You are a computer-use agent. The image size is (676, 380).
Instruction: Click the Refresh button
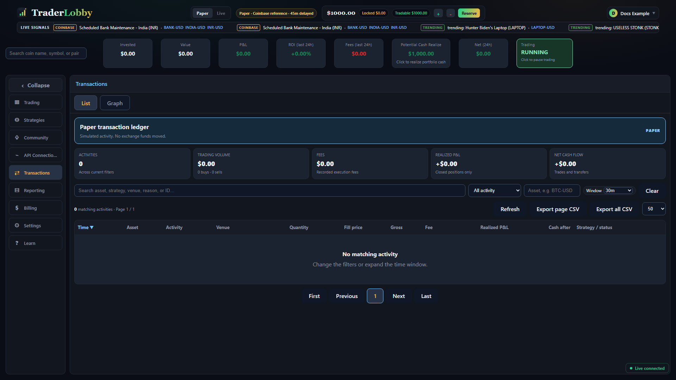pyautogui.click(x=510, y=209)
